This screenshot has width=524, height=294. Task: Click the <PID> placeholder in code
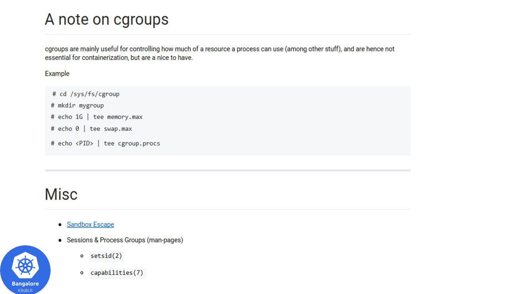(x=85, y=144)
